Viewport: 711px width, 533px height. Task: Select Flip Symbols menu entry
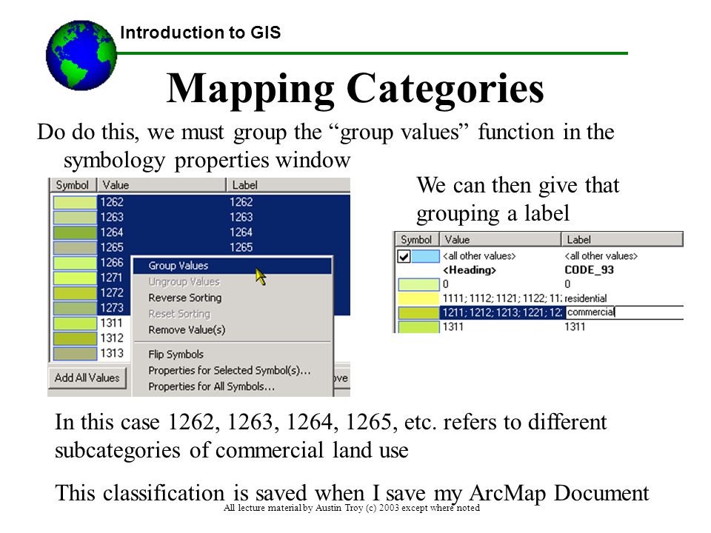pos(176,355)
